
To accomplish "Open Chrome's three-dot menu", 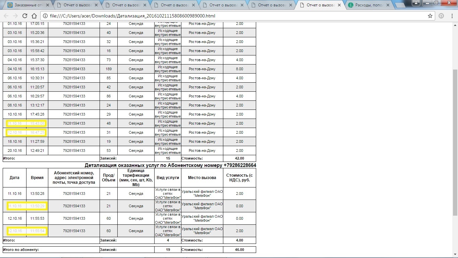I will click(451, 16).
